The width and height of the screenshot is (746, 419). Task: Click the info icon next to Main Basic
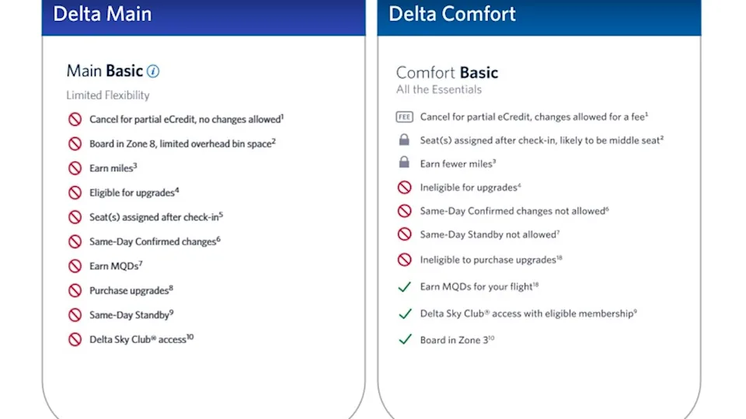pos(153,71)
